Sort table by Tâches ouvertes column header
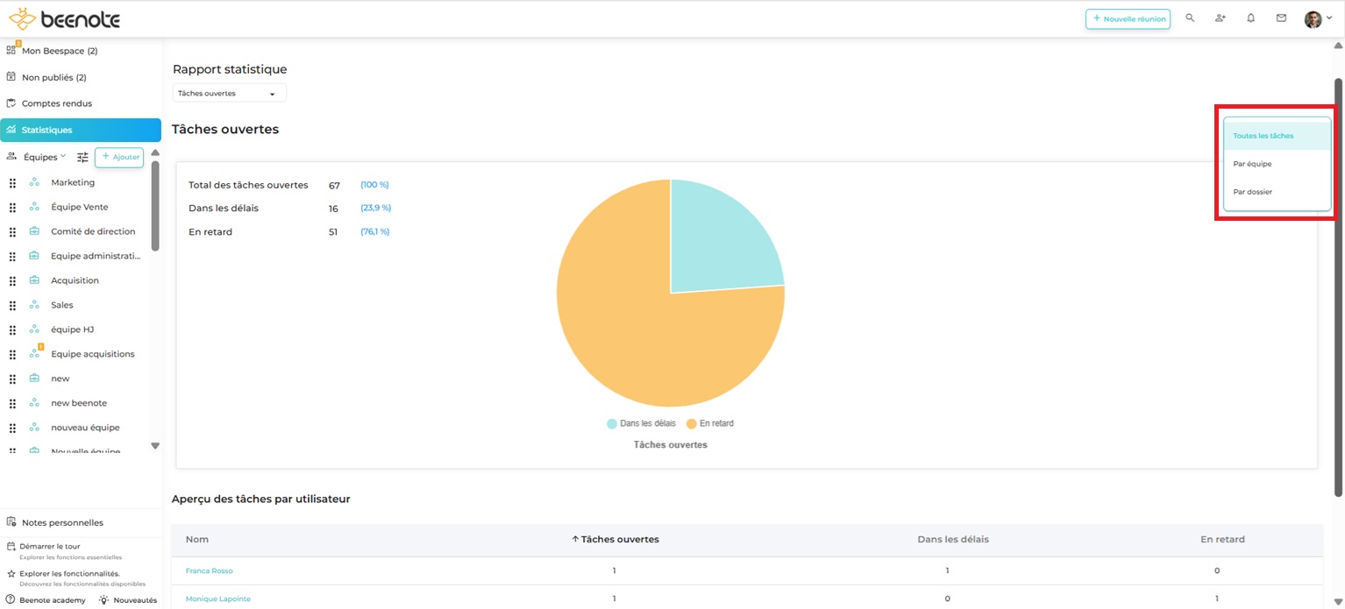 [x=615, y=540]
